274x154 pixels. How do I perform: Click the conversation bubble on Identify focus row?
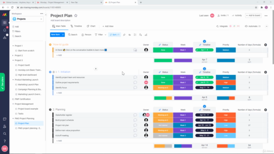click(x=135, y=87)
